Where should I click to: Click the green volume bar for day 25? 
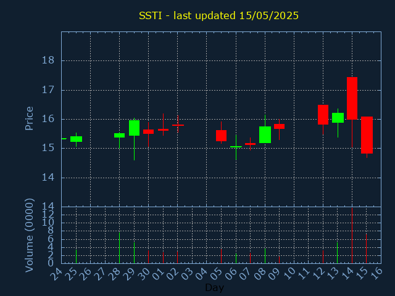[76, 257]
